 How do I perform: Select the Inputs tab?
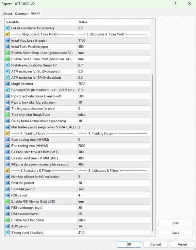[x=36, y=13]
